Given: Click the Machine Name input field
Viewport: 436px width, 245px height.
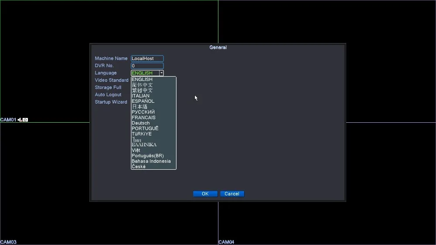Looking at the screenshot, I should pyautogui.click(x=147, y=58).
